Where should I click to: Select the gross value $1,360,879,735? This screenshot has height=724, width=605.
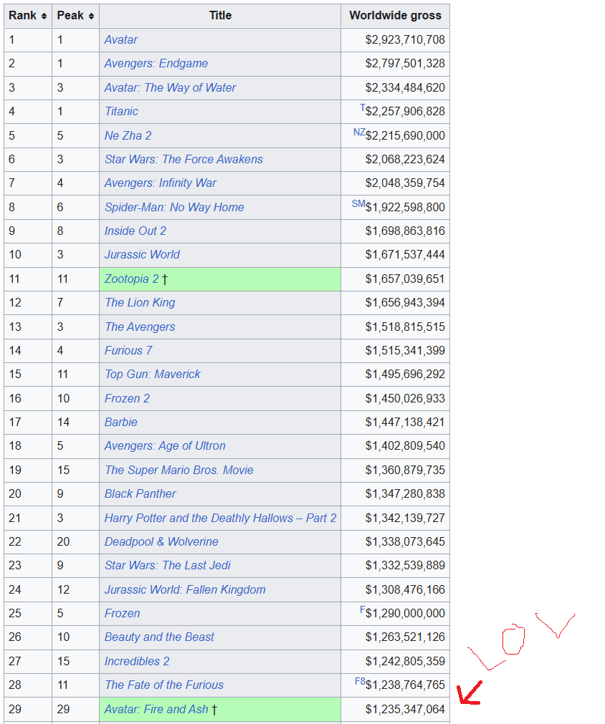pos(405,470)
